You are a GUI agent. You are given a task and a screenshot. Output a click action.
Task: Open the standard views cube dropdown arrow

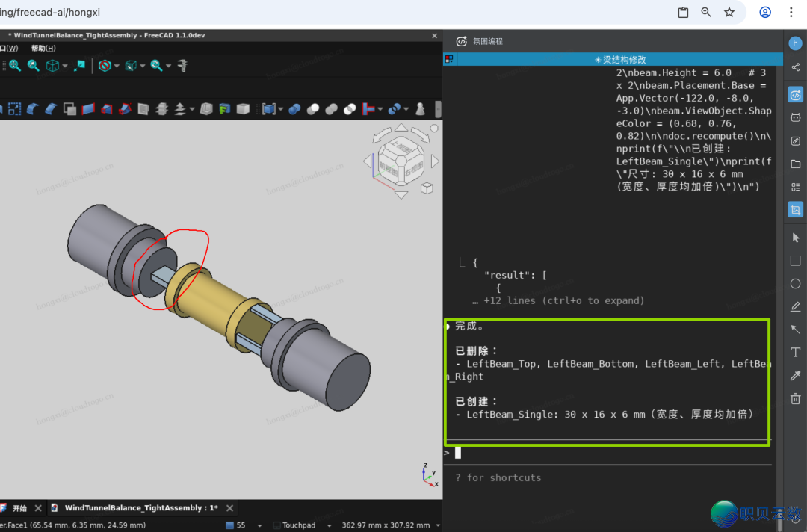coord(65,66)
